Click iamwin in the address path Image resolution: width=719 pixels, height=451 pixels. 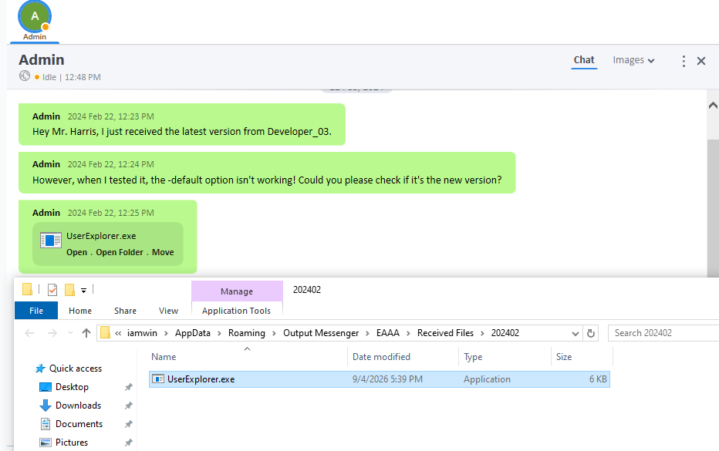(142, 333)
